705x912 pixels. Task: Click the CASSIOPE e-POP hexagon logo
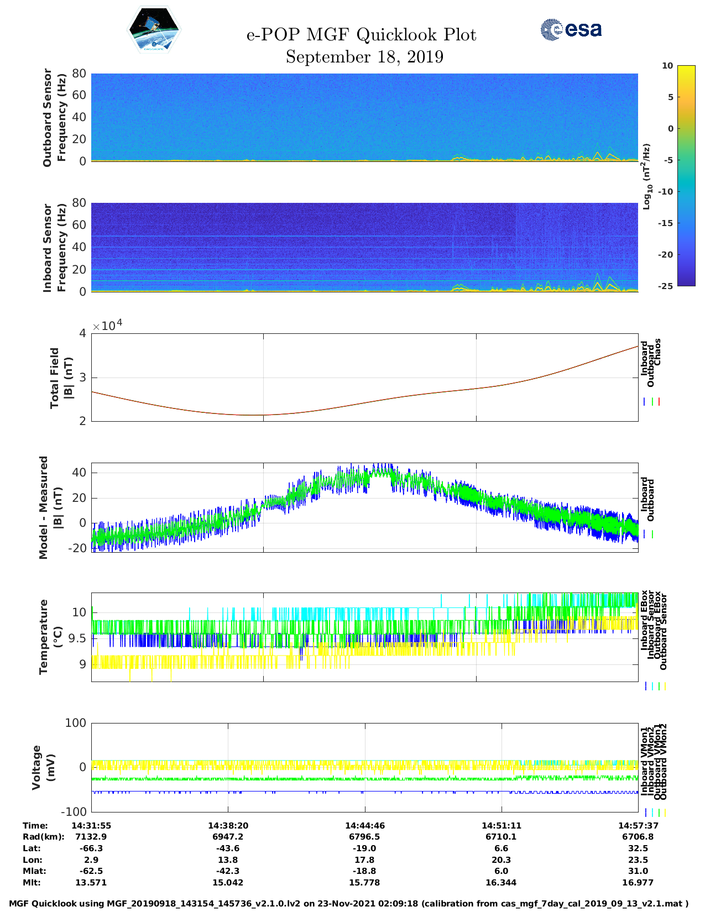154,30
